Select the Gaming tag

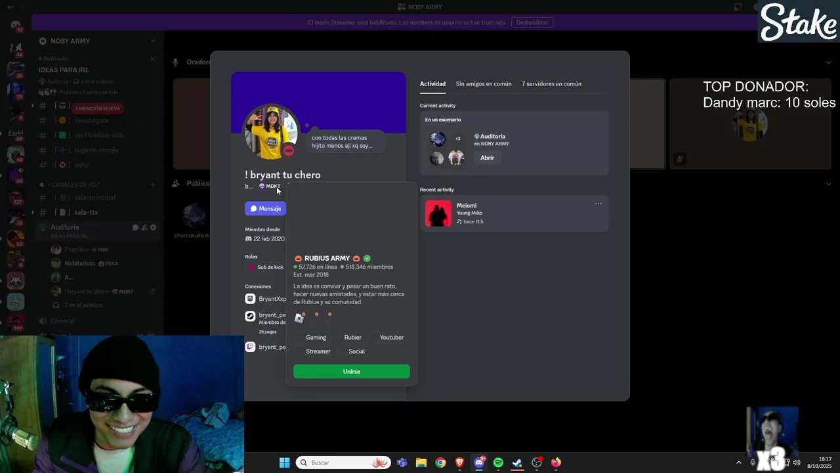[316, 337]
